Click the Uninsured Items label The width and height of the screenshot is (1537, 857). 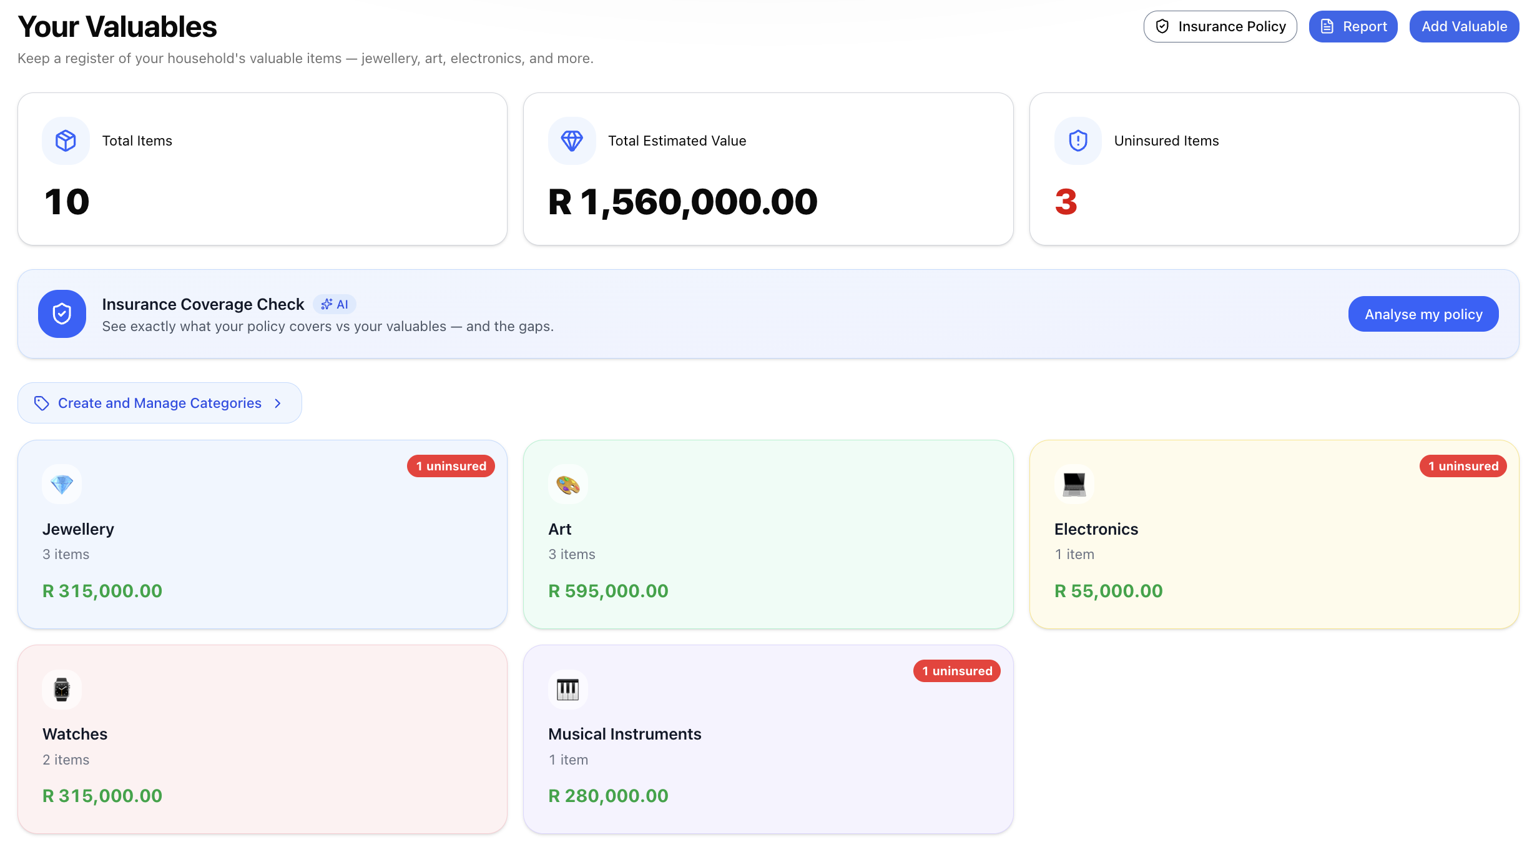(x=1167, y=141)
